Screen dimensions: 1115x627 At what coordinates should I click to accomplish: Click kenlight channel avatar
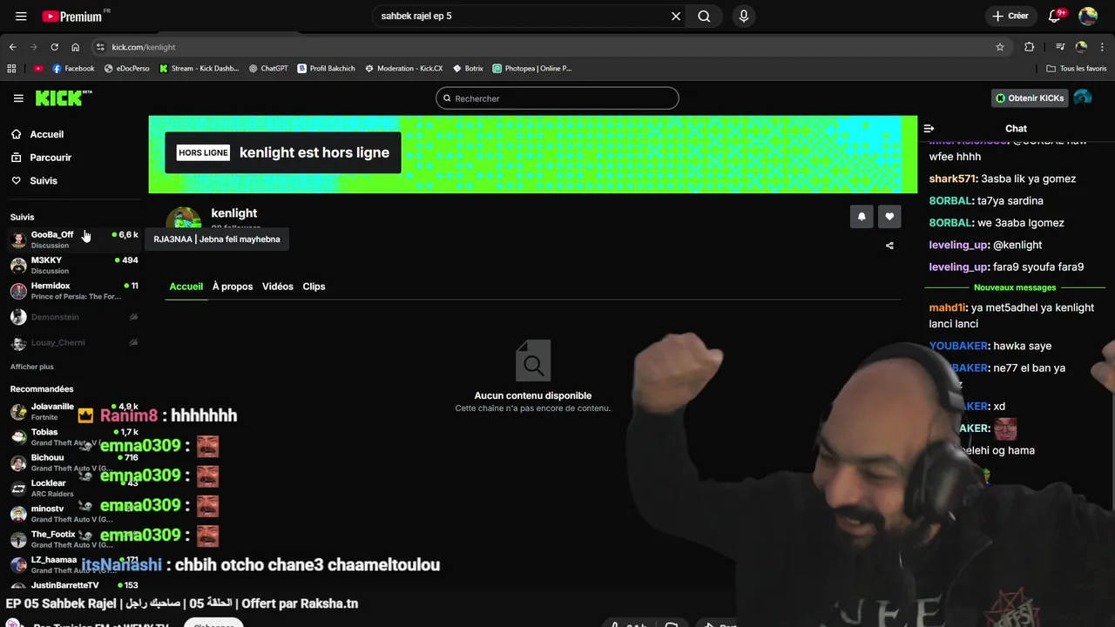pyautogui.click(x=184, y=219)
